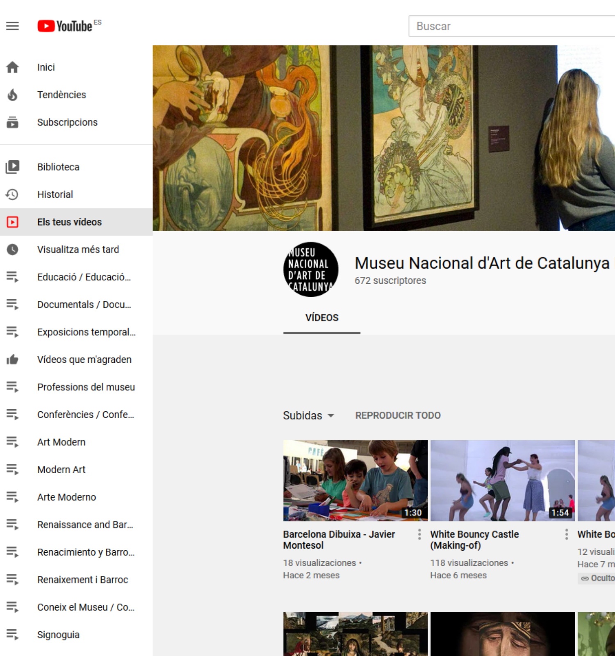Open the Art Modern playlist

click(76, 442)
